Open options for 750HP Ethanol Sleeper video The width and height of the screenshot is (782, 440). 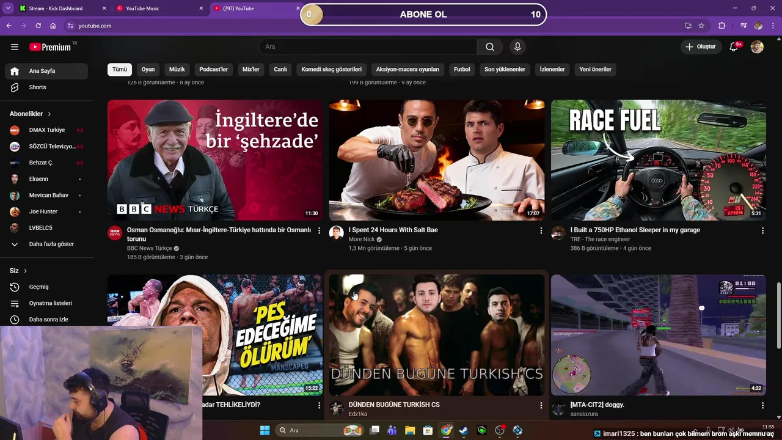[762, 231]
